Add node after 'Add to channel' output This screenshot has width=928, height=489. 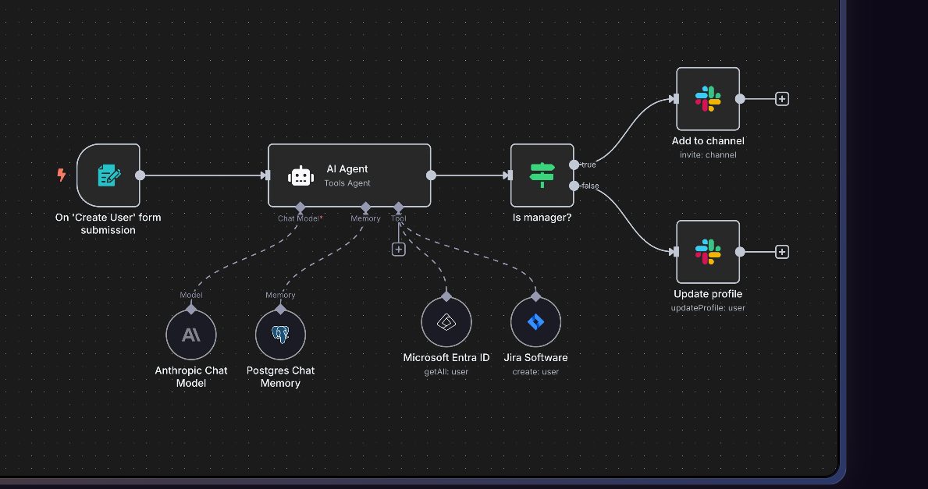[x=782, y=99]
